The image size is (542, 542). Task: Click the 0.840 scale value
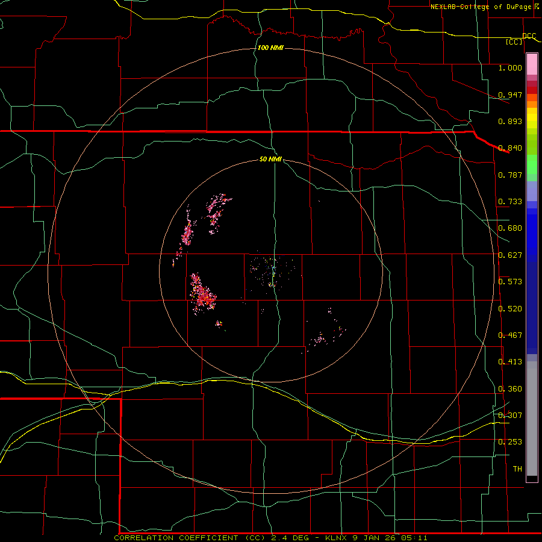(510, 148)
